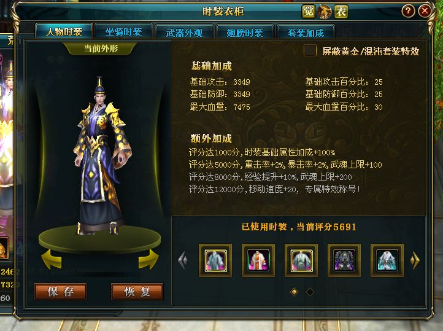Open the 武器外观 tab
443x331 pixels.
click(x=184, y=32)
